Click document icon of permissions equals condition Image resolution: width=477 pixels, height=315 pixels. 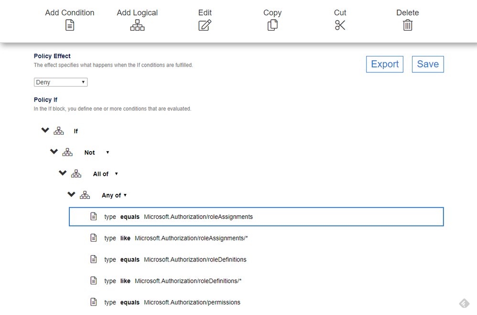[94, 302]
